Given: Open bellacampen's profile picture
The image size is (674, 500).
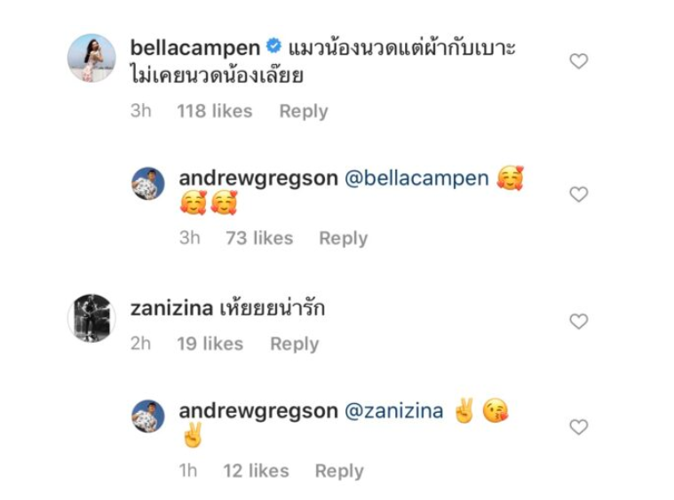Looking at the screenshot, I should 91,58.
